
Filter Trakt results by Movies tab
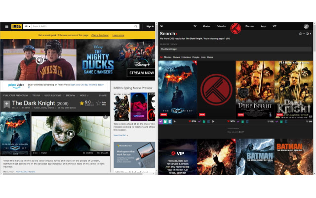coord(168,57)
